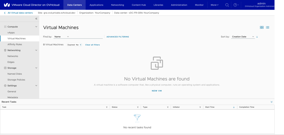
Task: Click the Recent Tasks title
Action: coord(9,102)
